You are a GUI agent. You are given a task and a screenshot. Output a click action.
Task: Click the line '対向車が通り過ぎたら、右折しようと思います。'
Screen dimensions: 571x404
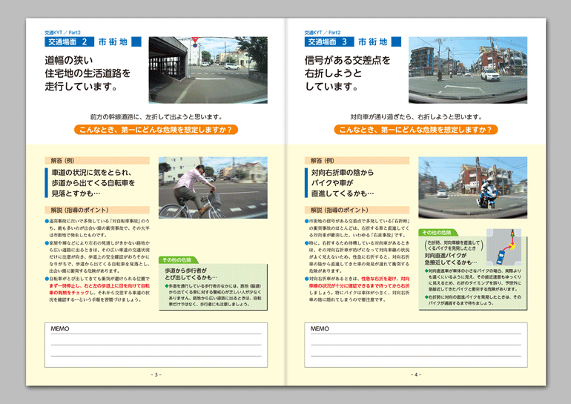(416, 117)
